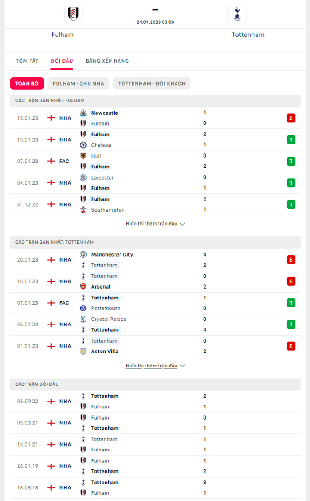This screenshot has height=501, width=310.
Task: Click the green T badge for Chelsea match
Action: pyautogui.click(x=291, y=140)
